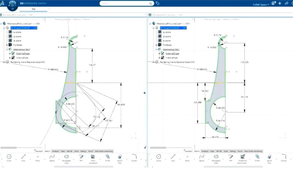Click the 64.216 width dimension in right sketch
This screenshot has width=293, height=170.
[215, 137]
